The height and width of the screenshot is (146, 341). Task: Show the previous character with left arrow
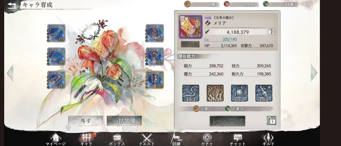(x=10, y=73)
